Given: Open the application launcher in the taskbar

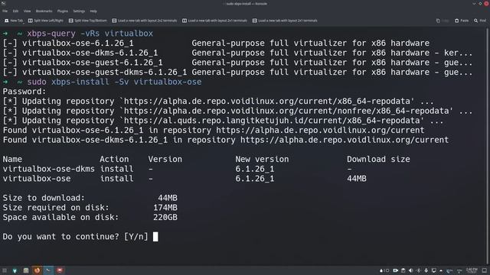Looking at the screenshot, I should [5, 270].
